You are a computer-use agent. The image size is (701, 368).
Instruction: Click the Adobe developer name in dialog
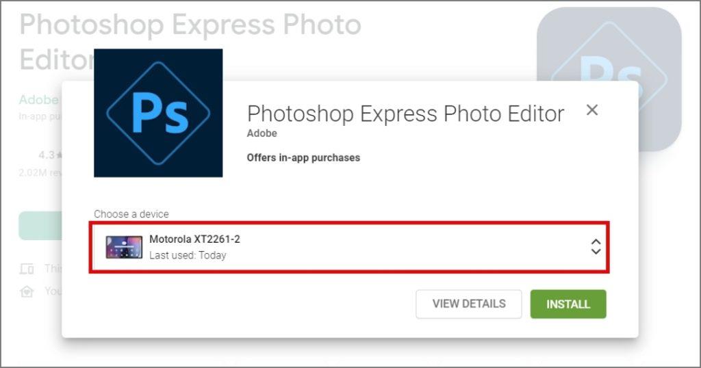(262, 133)
